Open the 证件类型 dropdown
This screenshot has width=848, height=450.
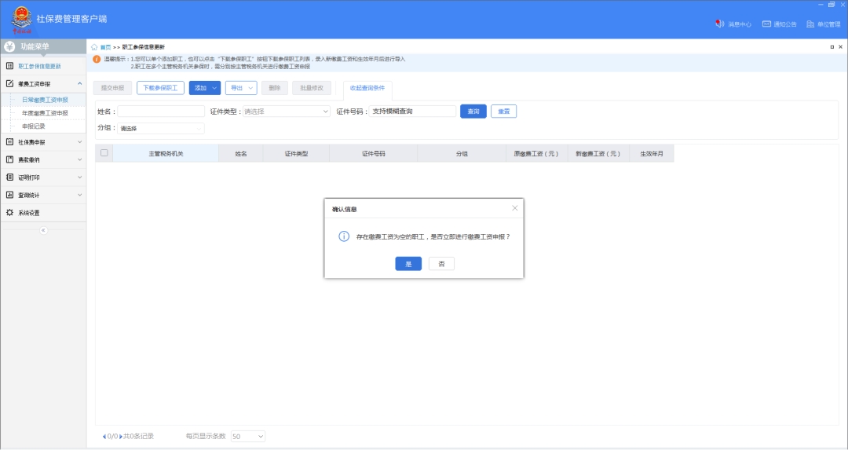pos(287,112)
